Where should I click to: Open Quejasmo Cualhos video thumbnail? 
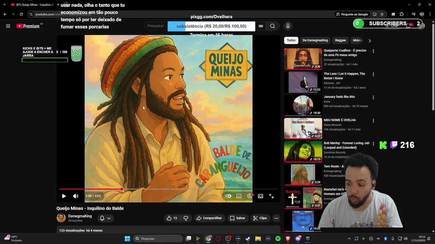(303, 59)
